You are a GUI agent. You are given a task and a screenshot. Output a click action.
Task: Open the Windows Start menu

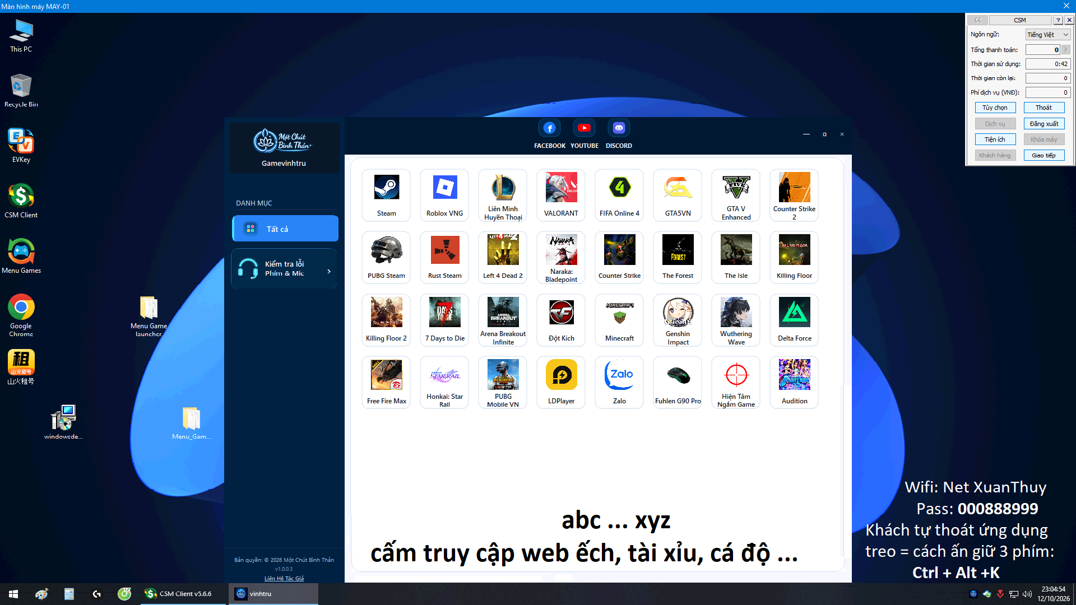coord(13,594)
